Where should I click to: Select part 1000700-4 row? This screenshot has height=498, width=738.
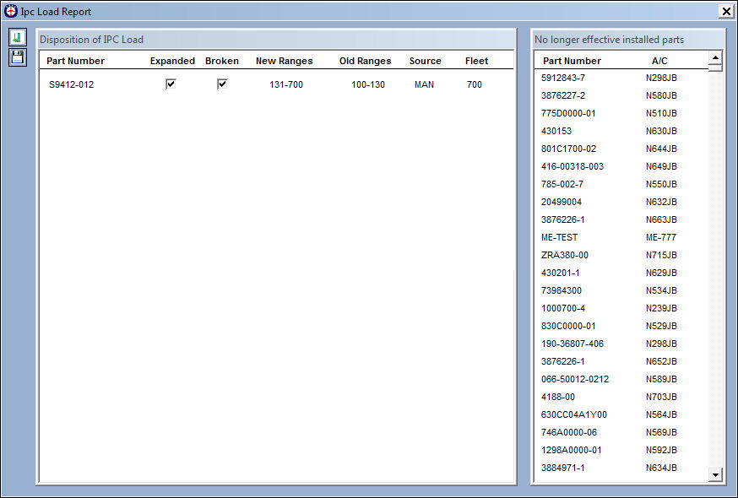tap(621, 308)
